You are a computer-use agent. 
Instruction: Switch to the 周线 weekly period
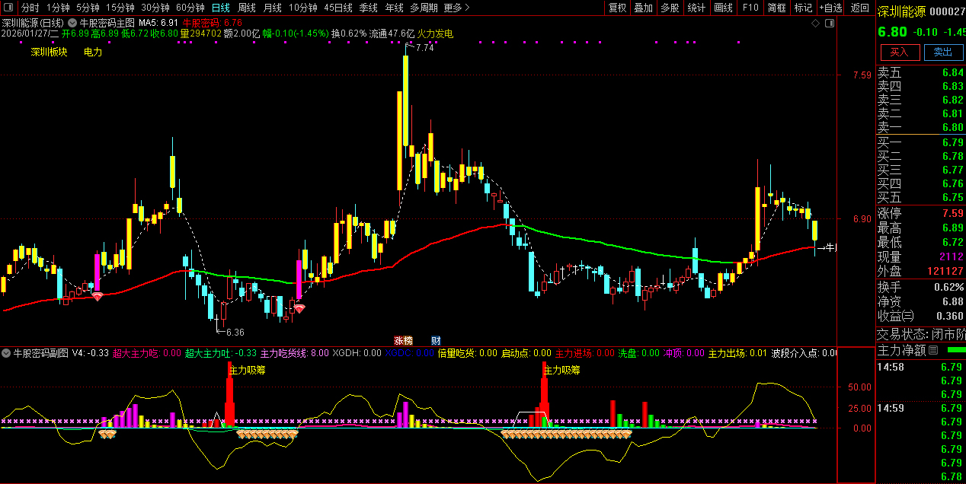(x=246, y=8)
